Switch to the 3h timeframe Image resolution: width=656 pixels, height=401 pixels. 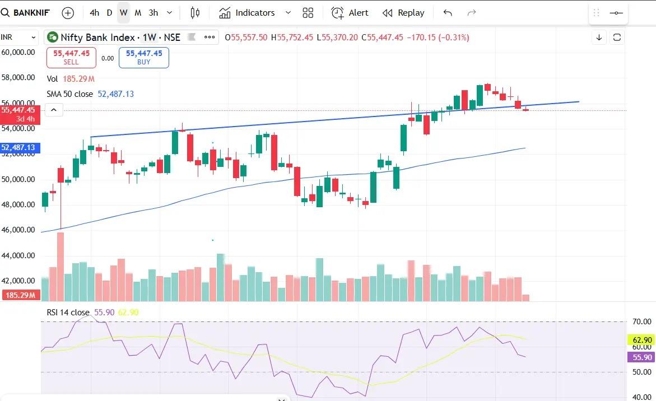click(153, 12)
